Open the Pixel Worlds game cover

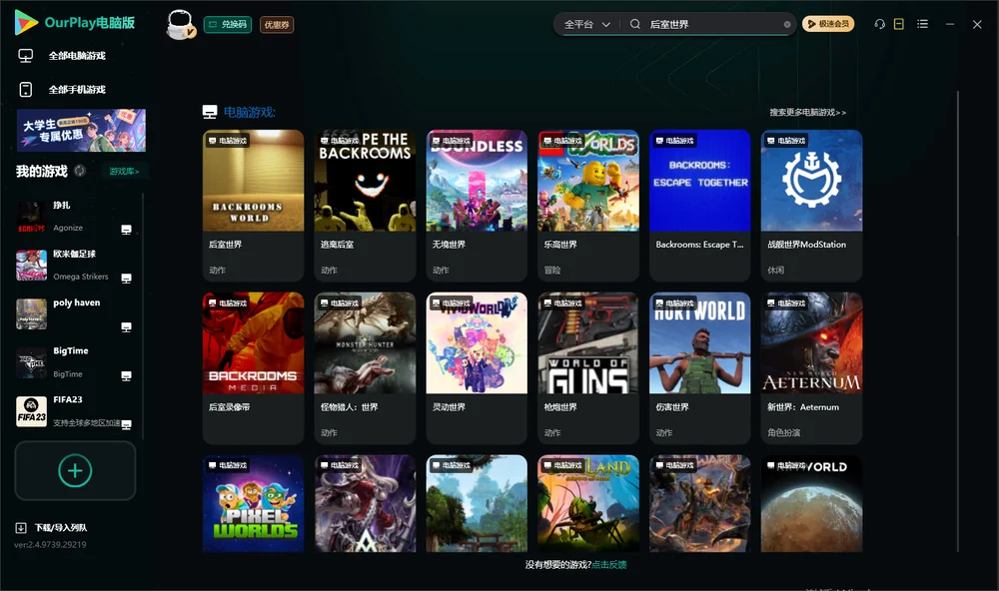pos(254,503)
